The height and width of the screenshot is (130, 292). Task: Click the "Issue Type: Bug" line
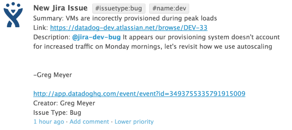[57, 112]
